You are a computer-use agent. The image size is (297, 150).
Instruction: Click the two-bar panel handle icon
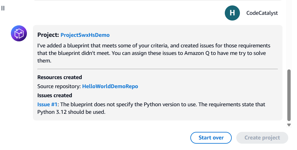click(x=3, y=8)
